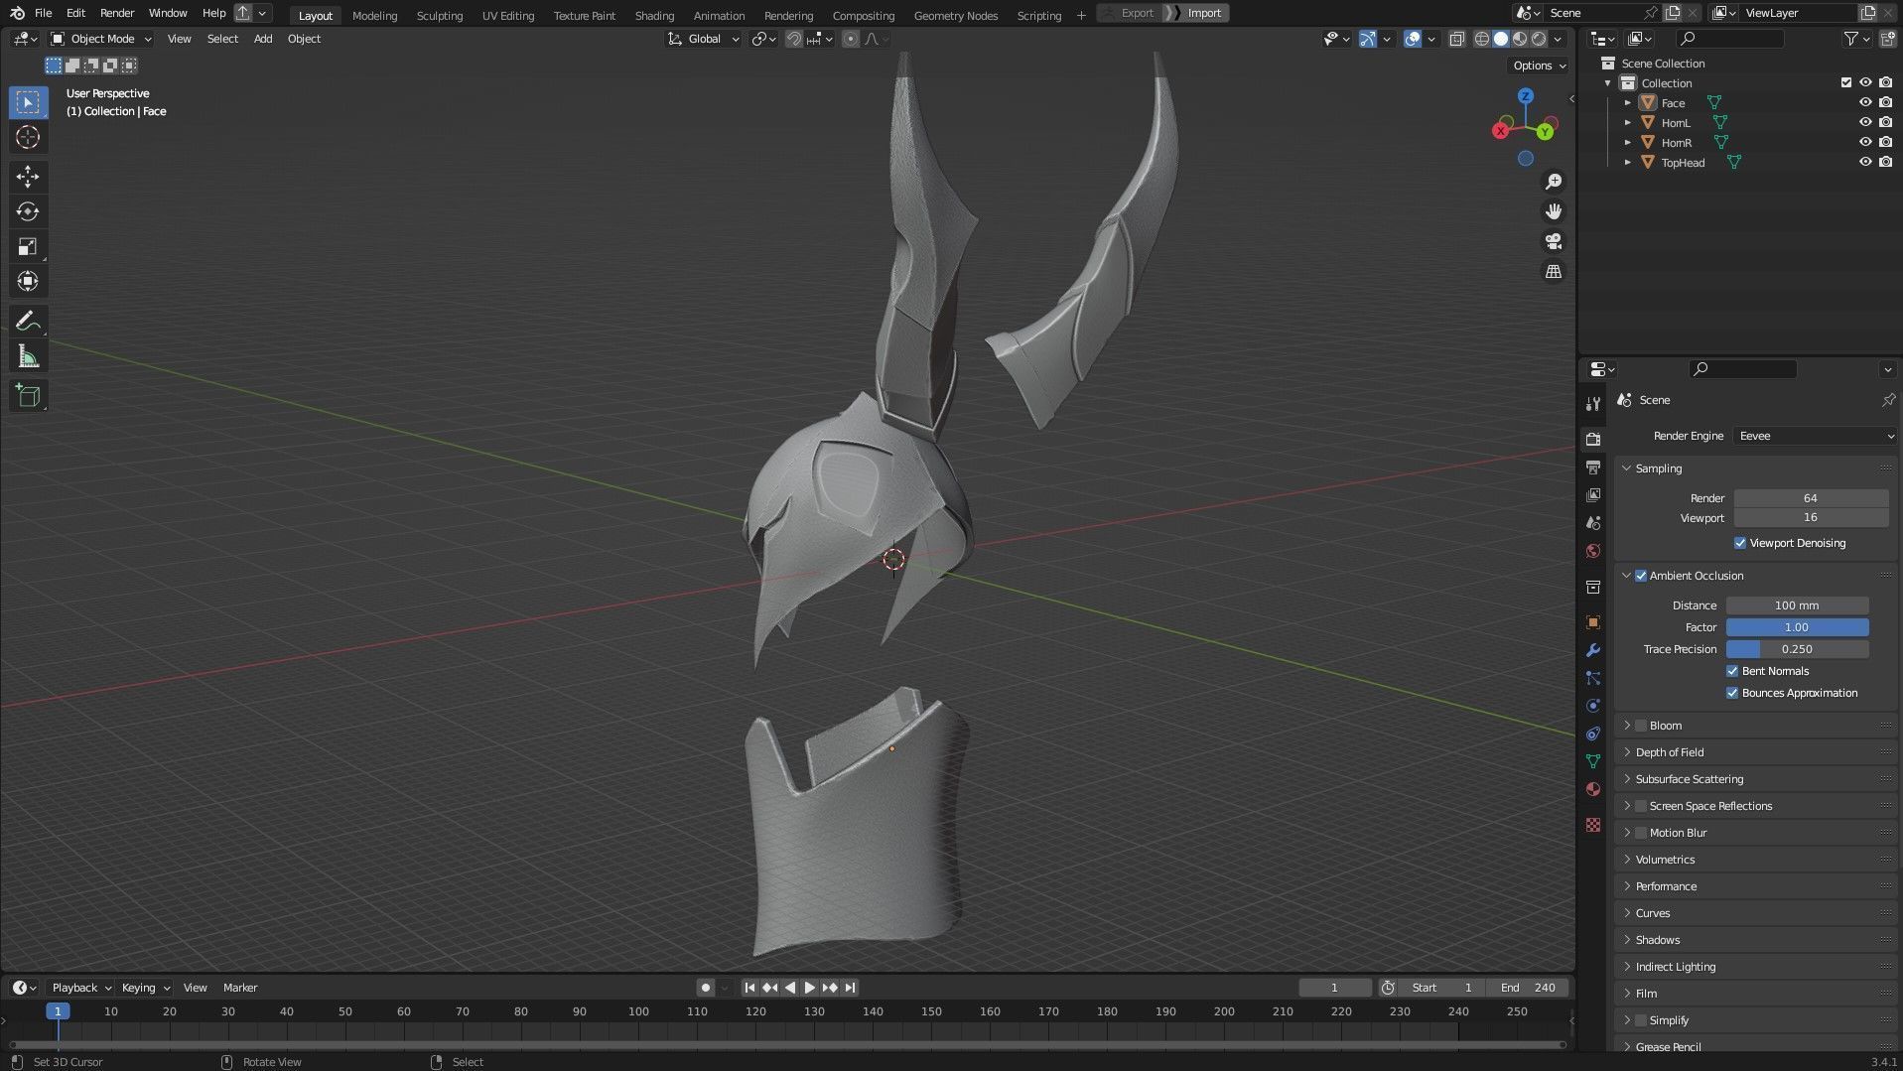Switch to rendered viewport shading
Screen dimensions: 1903x1071
pos(1539,39)
